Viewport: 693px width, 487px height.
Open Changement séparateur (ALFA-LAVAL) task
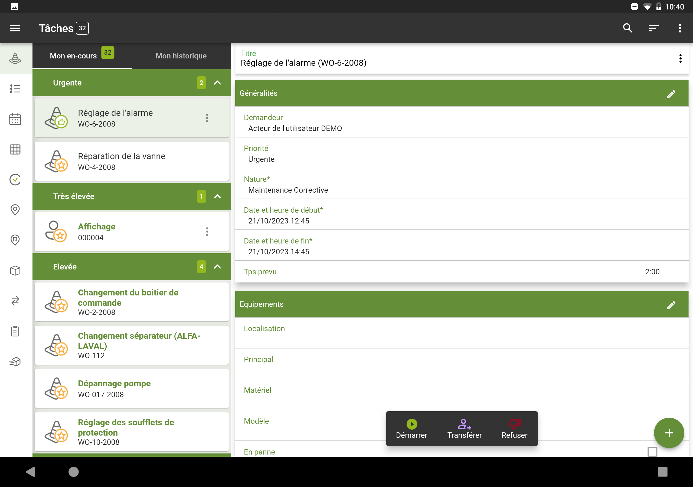coord(132,345)
